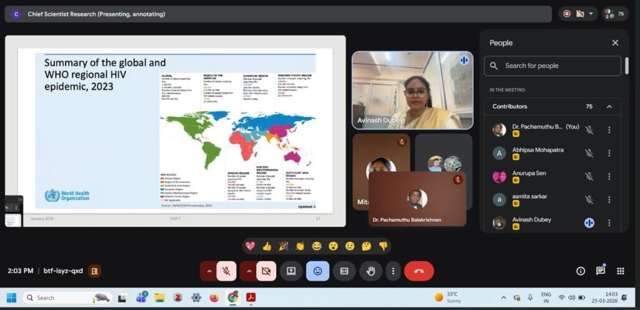Open the emoji reactions button
Image resolution: width=640 pixels, height=310 pixels.
click(317, 271)
